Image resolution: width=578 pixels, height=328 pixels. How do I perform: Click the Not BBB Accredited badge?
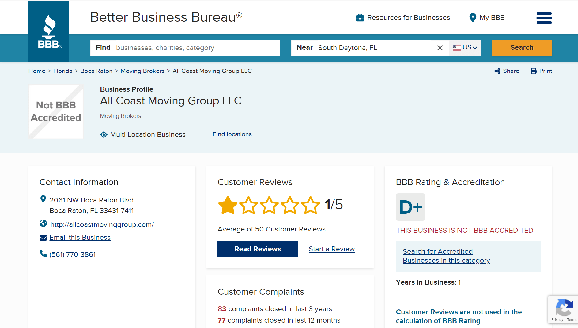56,112
